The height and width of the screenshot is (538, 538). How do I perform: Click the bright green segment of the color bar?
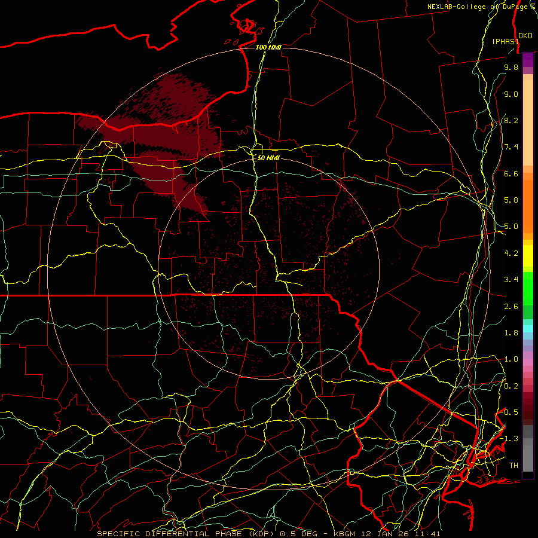click(x=528, y=288)
